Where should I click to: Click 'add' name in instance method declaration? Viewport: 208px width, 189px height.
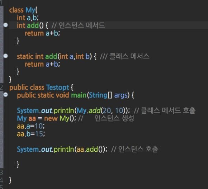coord(33,25)
